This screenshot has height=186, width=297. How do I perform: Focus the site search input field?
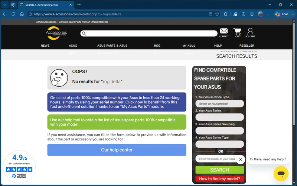point(149,33)
